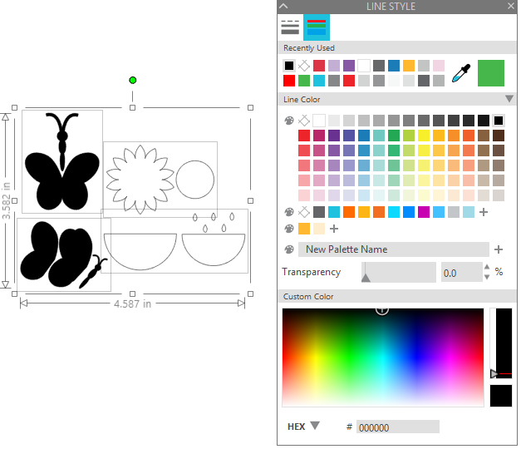Image resolution: width=521 pixels, height=449 pixels.
Task: Click the palette icon beside grayscale row
Action: pyautogui.click(x=289, y=121)
